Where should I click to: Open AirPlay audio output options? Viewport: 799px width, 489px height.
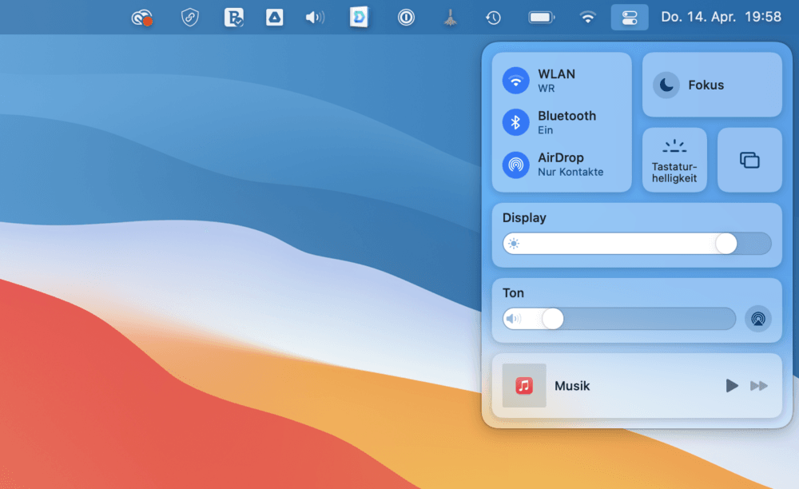[758, 319]
